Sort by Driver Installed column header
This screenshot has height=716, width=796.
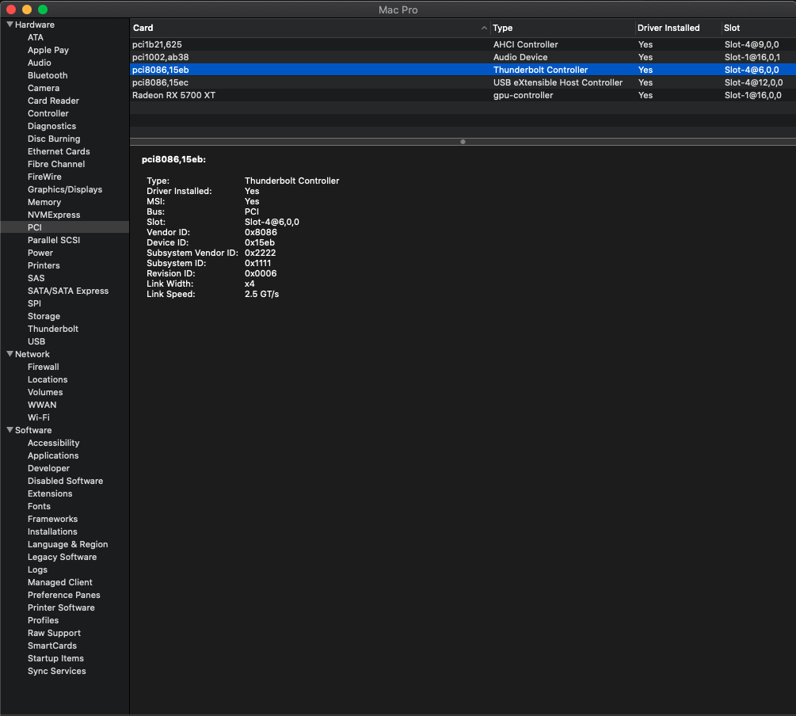(678, 28)
